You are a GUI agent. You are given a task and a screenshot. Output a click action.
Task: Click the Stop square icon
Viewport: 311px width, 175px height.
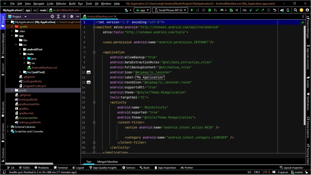237,10
